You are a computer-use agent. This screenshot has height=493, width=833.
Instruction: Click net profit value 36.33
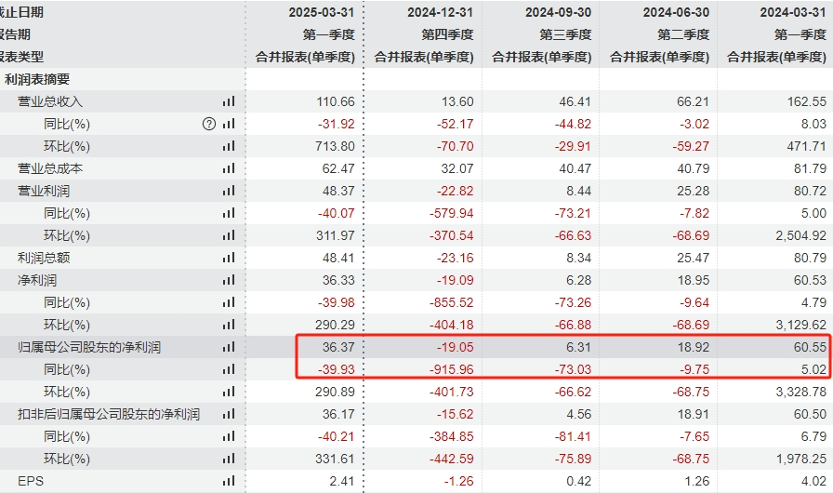(338, 280)
